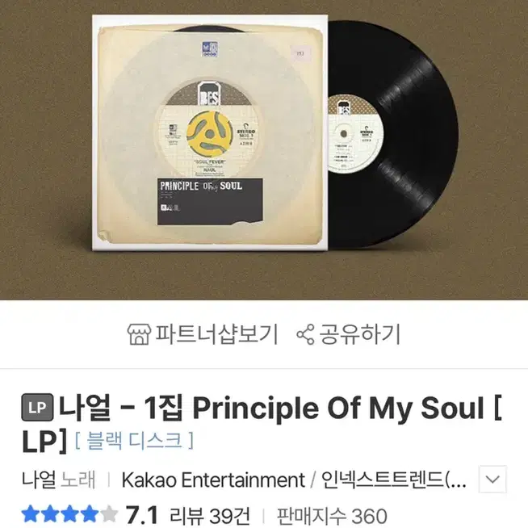Open the 파트너샵보기 text link
Screen dimensions: 528x528
click(217, 334)
